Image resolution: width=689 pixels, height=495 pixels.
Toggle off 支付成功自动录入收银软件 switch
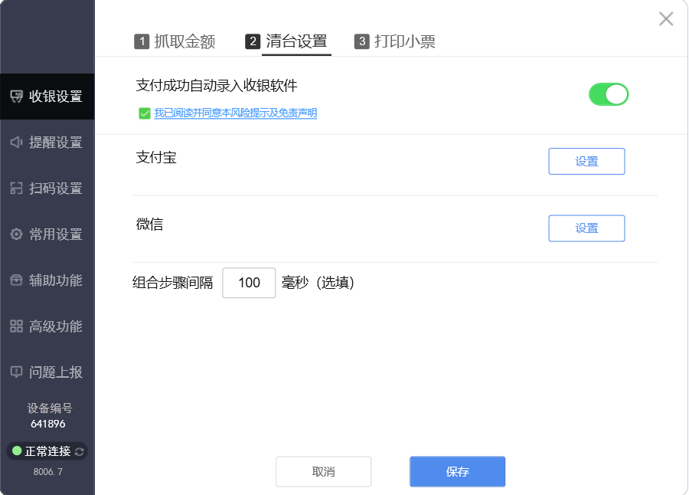(609, 94)
